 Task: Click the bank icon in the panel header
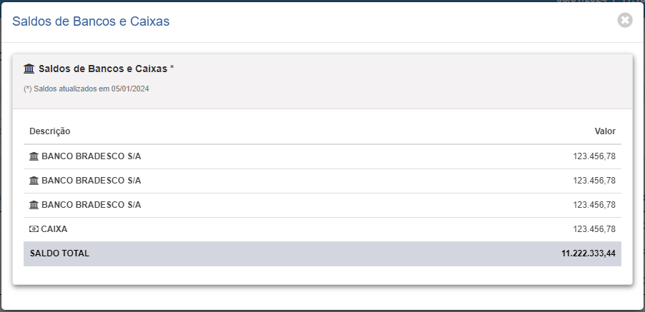click(29, 69)
